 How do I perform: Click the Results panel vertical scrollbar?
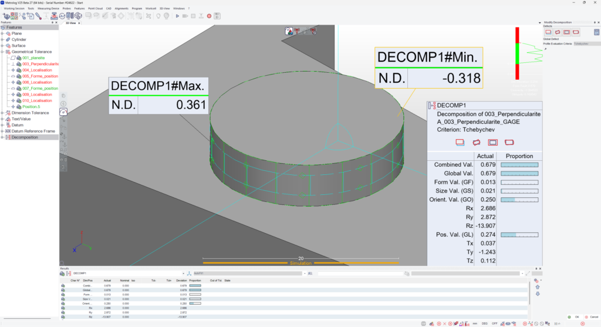pyautogui.click(x=530, y=293)
